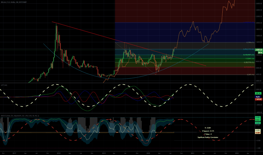Image resolution: width=263 pixels, height=155 pixels.
Task: Select the 0.786 Fibonacci level label
Action: coord(249,49)
